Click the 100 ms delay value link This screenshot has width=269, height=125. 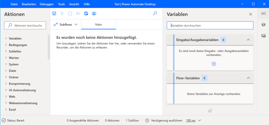coord(191,121)
